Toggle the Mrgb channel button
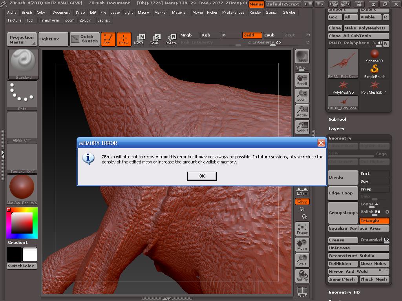 pos(189,35)
